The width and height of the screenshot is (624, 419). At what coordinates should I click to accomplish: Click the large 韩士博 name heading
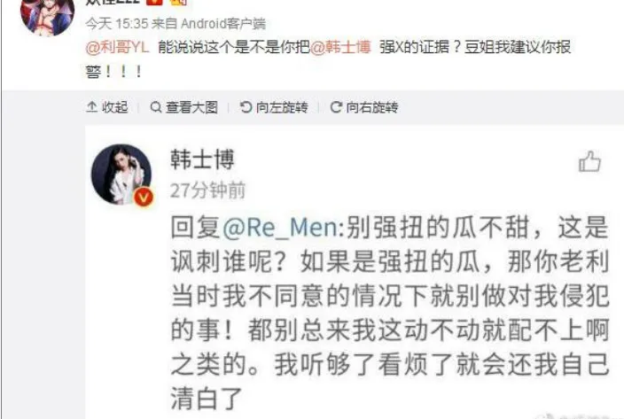pos(203,159)
